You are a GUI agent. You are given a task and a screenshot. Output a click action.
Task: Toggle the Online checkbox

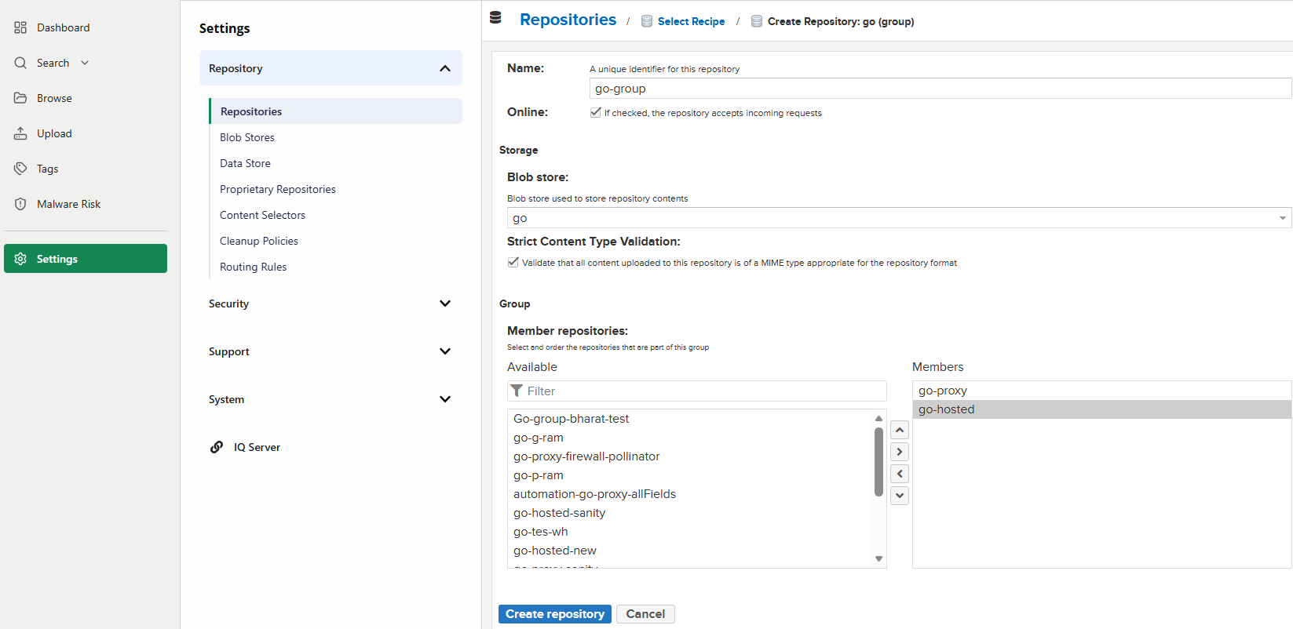596,112
